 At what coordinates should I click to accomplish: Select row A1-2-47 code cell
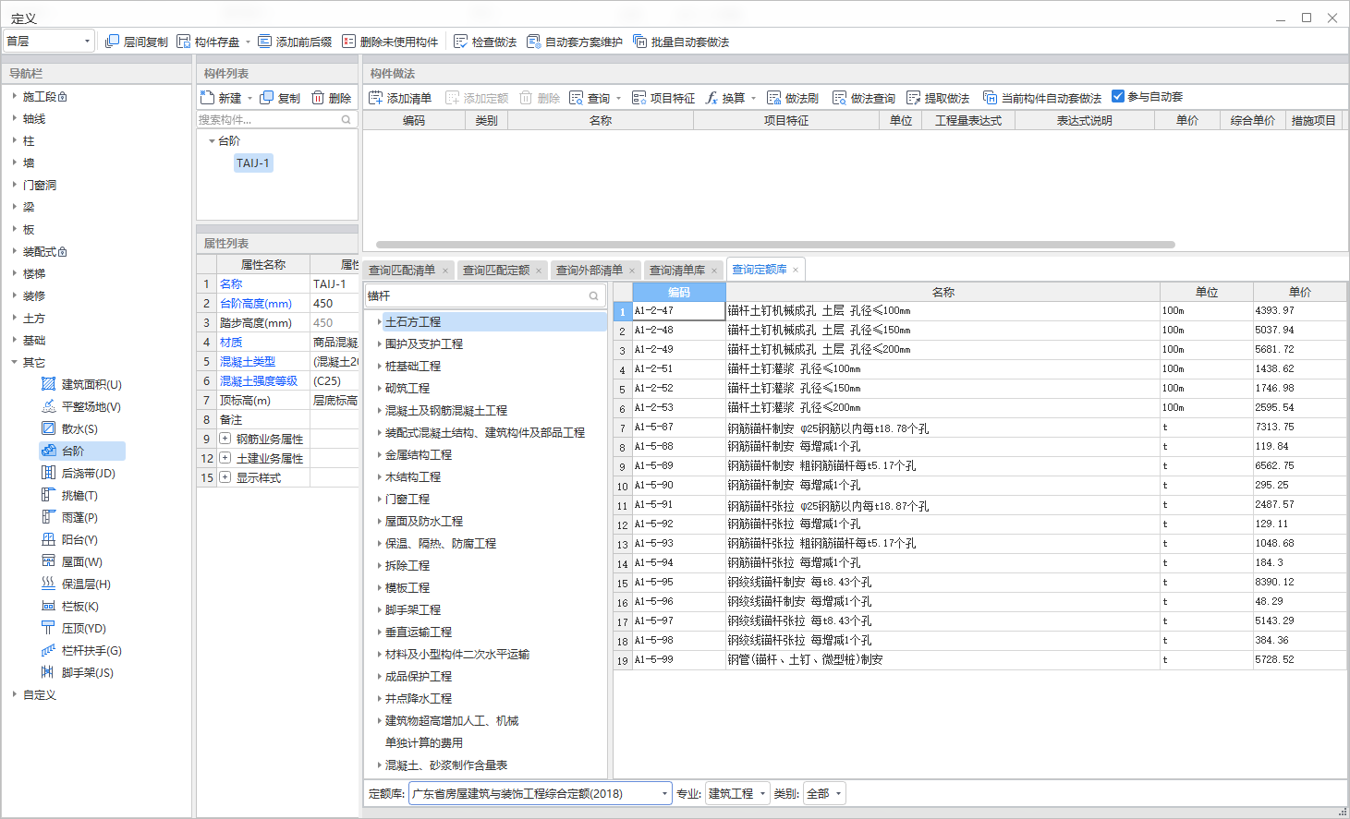(679, 311)
